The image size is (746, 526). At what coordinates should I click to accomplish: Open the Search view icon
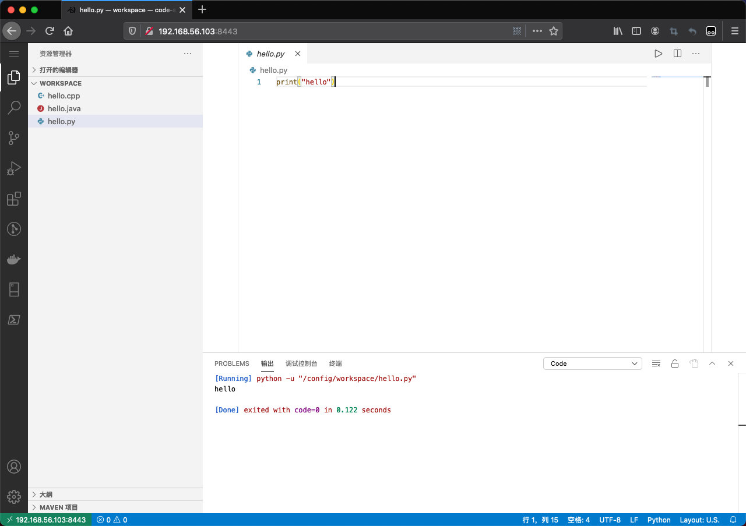pyautogui.click(x=14, y=108)
